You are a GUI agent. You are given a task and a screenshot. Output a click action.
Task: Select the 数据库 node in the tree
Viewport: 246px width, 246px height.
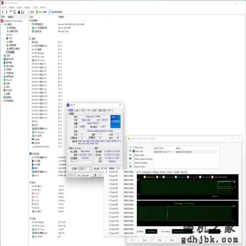tap(8, 97)
